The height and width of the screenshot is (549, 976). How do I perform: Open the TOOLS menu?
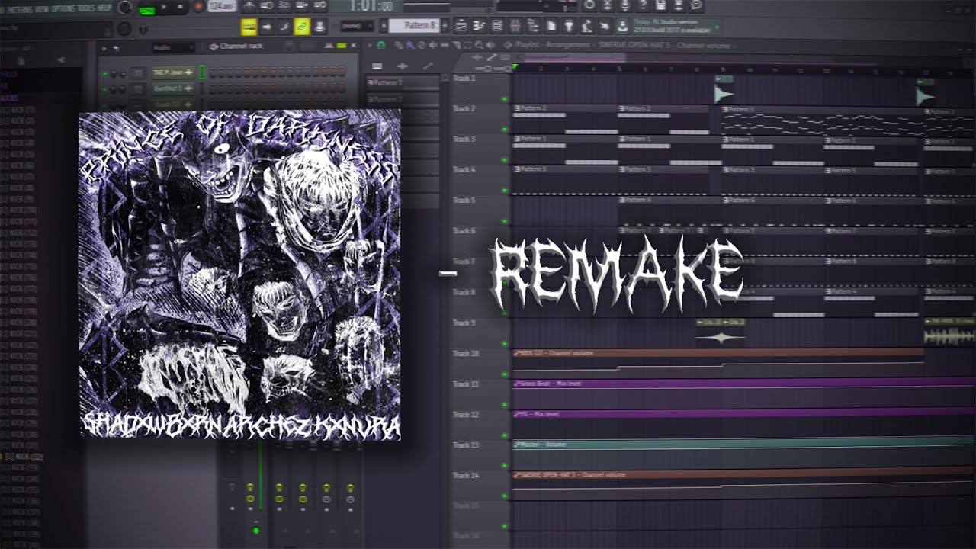86,8
